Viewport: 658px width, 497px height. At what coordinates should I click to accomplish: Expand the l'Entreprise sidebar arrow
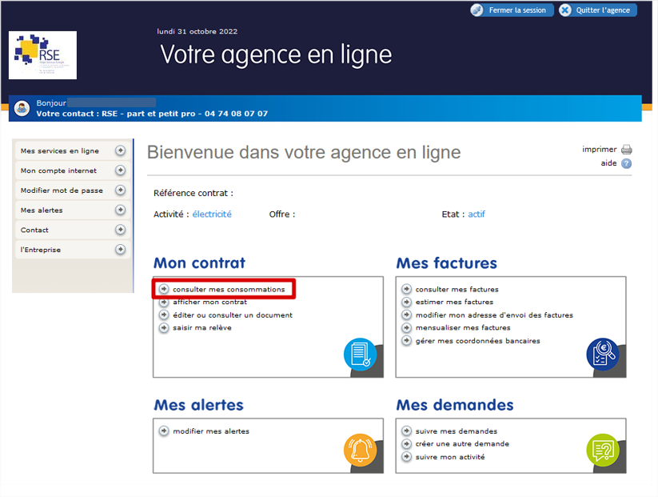coord(120,250)
